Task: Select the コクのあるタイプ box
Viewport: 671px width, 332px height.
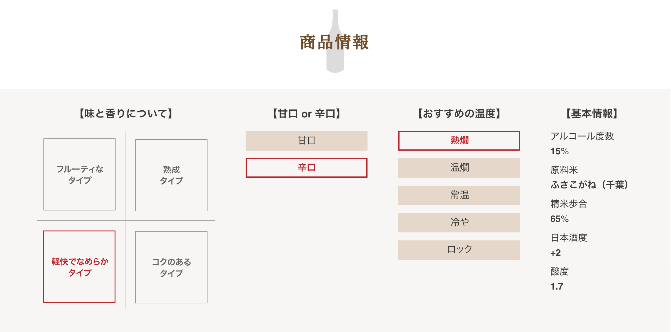Action: coord(171,267)
